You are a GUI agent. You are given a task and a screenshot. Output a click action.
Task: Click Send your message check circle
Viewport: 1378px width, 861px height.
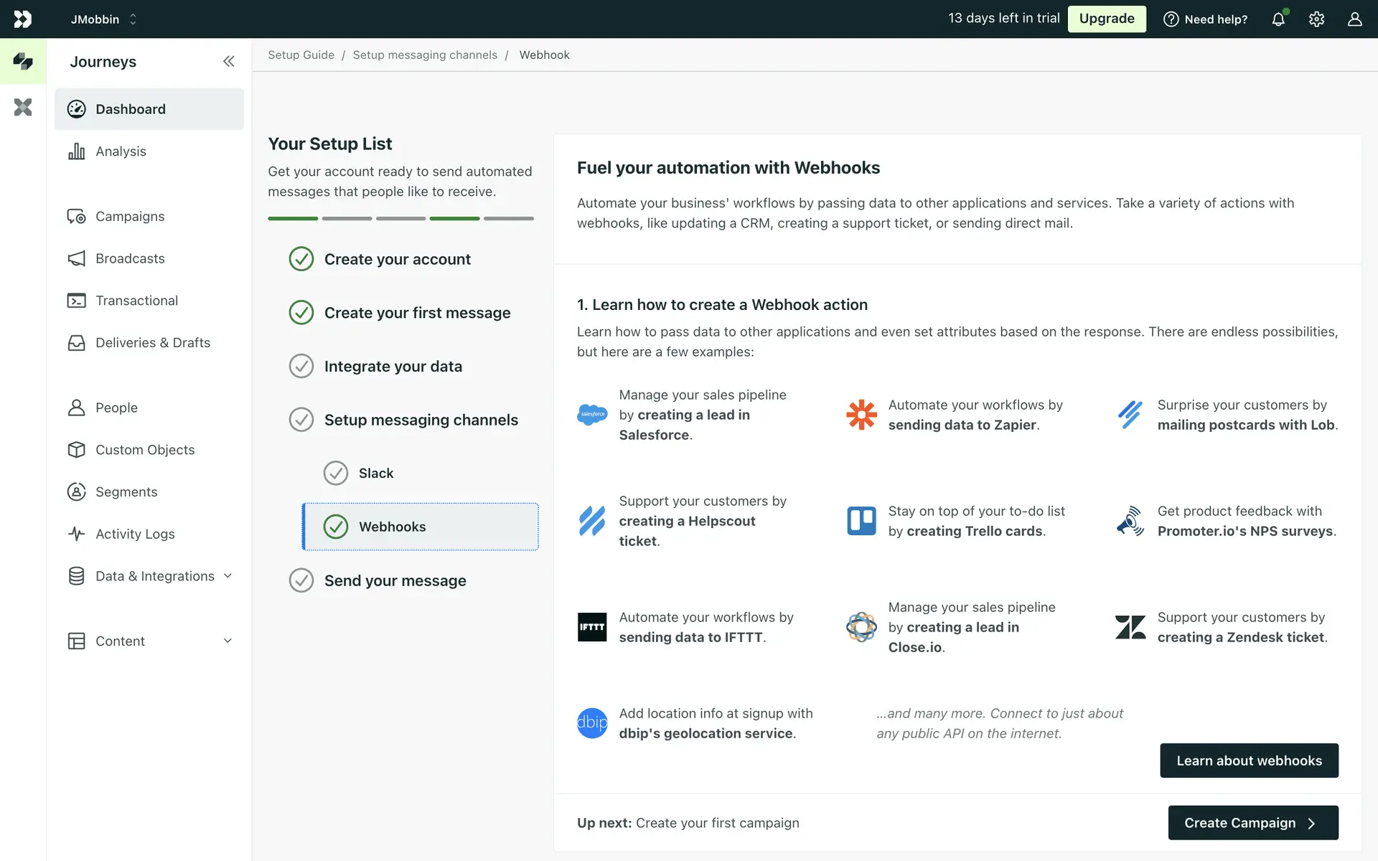(x=301, y=580)
